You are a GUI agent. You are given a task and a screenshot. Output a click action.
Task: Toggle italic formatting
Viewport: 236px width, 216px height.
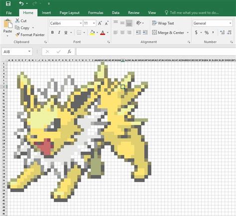59,32
